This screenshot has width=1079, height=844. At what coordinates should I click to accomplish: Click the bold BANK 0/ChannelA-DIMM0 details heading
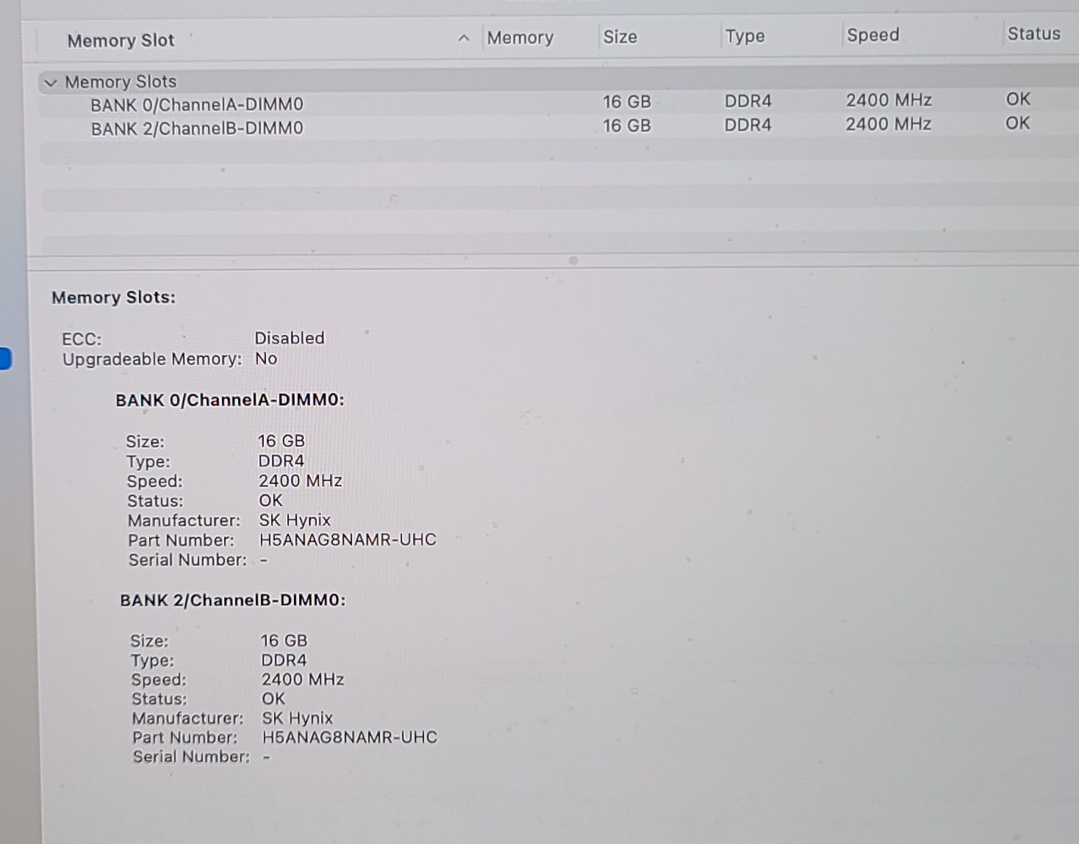(229, 400)
